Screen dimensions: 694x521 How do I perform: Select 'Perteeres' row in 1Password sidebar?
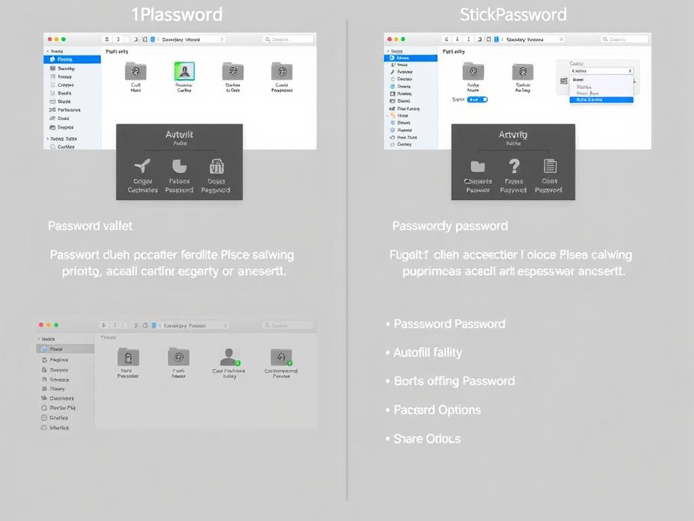[x=72, y=110]
